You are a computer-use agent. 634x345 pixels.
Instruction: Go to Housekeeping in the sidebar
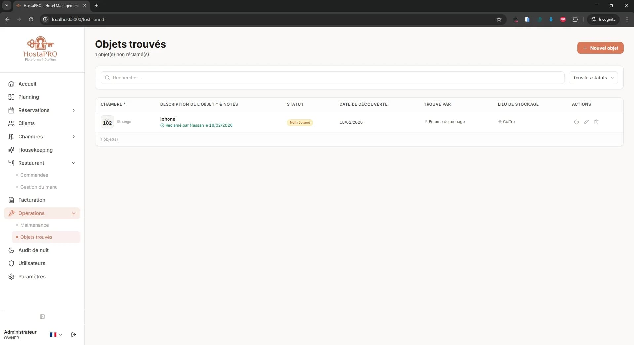tap(35, 150)
